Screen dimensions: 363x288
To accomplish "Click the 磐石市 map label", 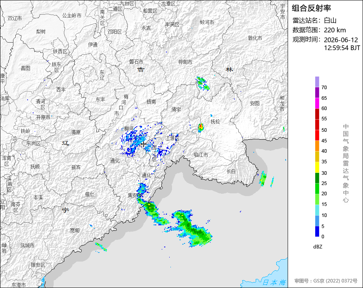I will (x=136, y=62).
